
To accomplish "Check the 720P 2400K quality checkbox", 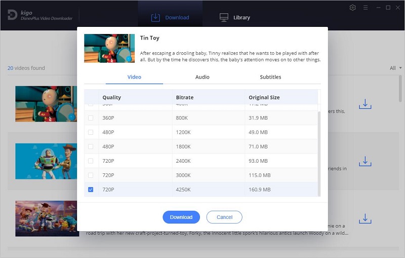I will (x=91, y=161).
